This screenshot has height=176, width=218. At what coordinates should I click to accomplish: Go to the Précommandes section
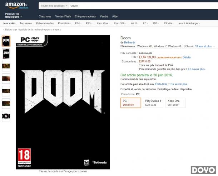click(x=45, y=23)
